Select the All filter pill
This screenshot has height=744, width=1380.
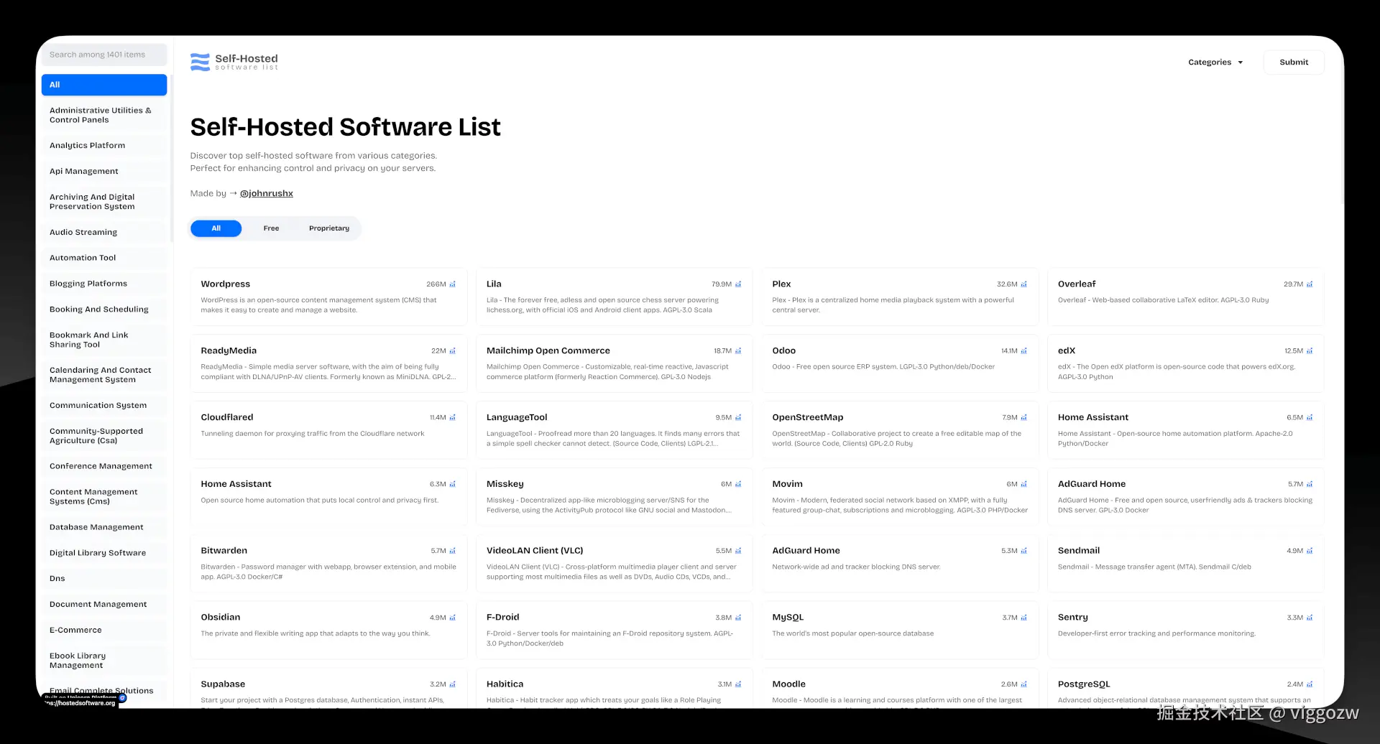[x=216, y=228]
